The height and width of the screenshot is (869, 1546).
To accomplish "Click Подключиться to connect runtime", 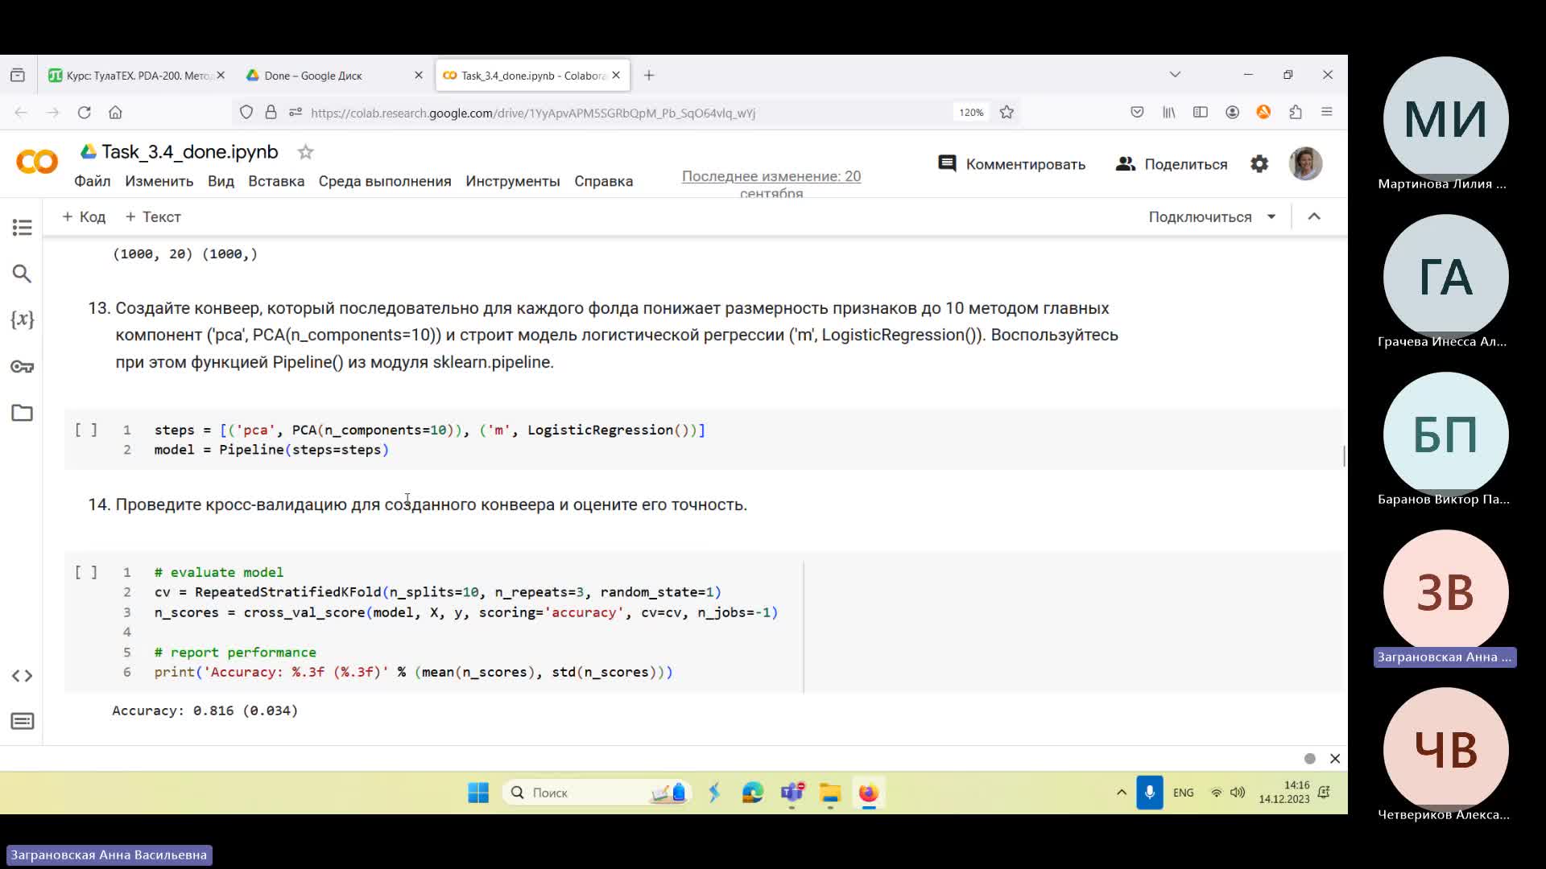I will point(1200,216).
